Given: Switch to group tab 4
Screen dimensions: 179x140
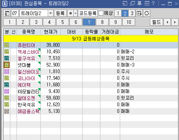Looking at the screenshot, I should (49, 22).
